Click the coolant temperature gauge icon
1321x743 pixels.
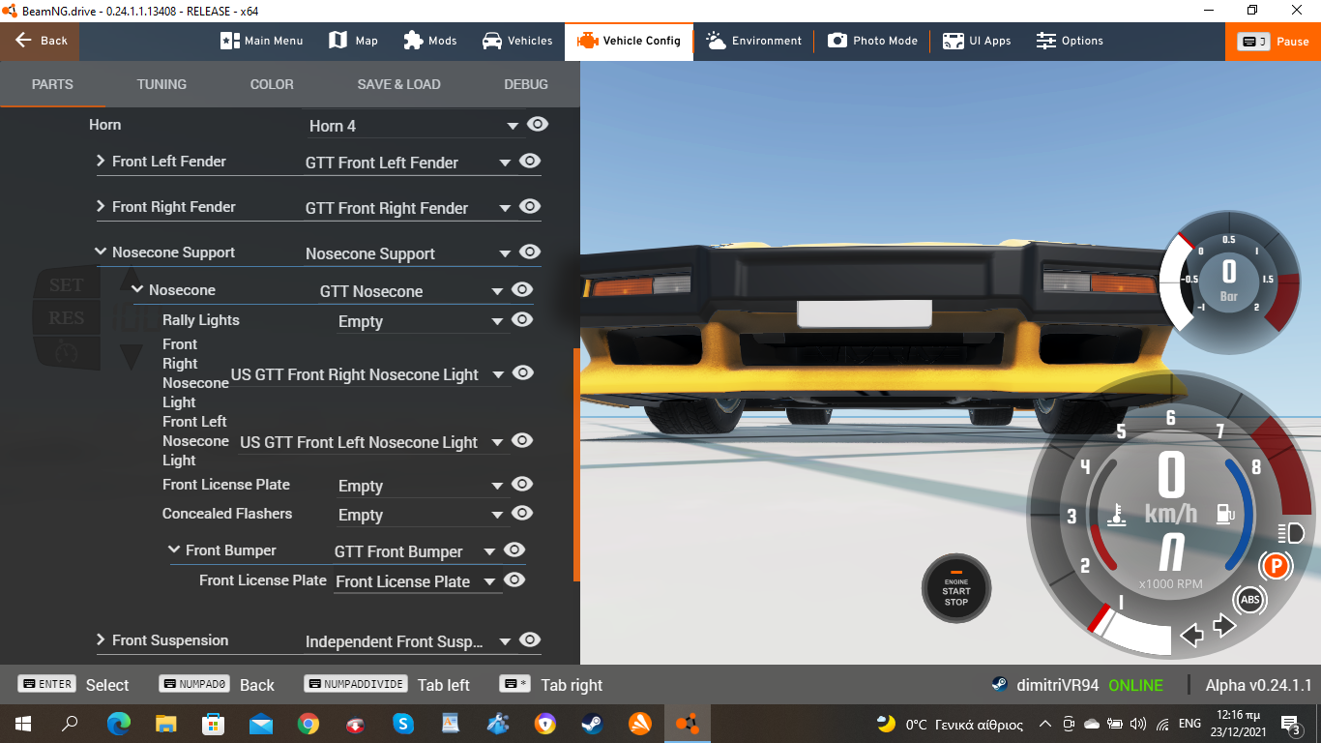[1117, 514]
